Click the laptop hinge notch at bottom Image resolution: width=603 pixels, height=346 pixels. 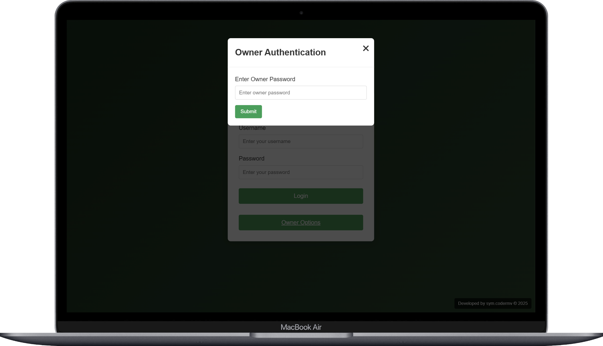point(301,335)
